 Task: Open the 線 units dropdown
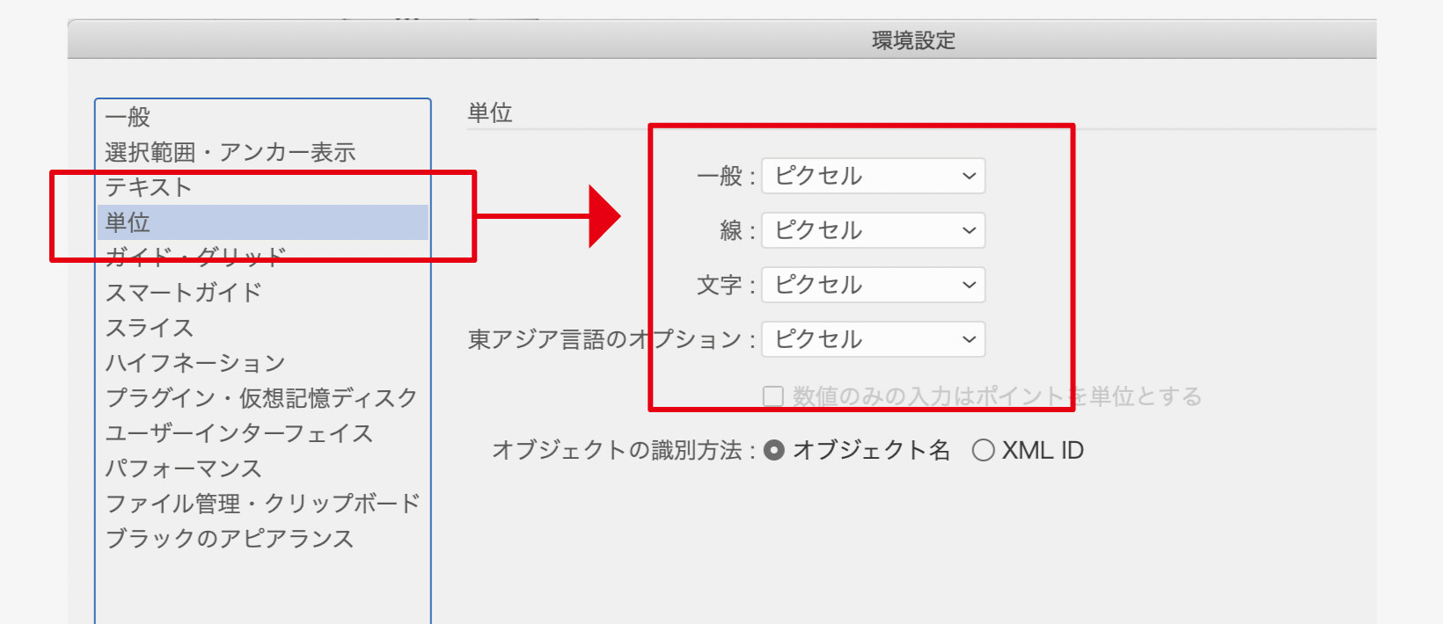(873, 230)
